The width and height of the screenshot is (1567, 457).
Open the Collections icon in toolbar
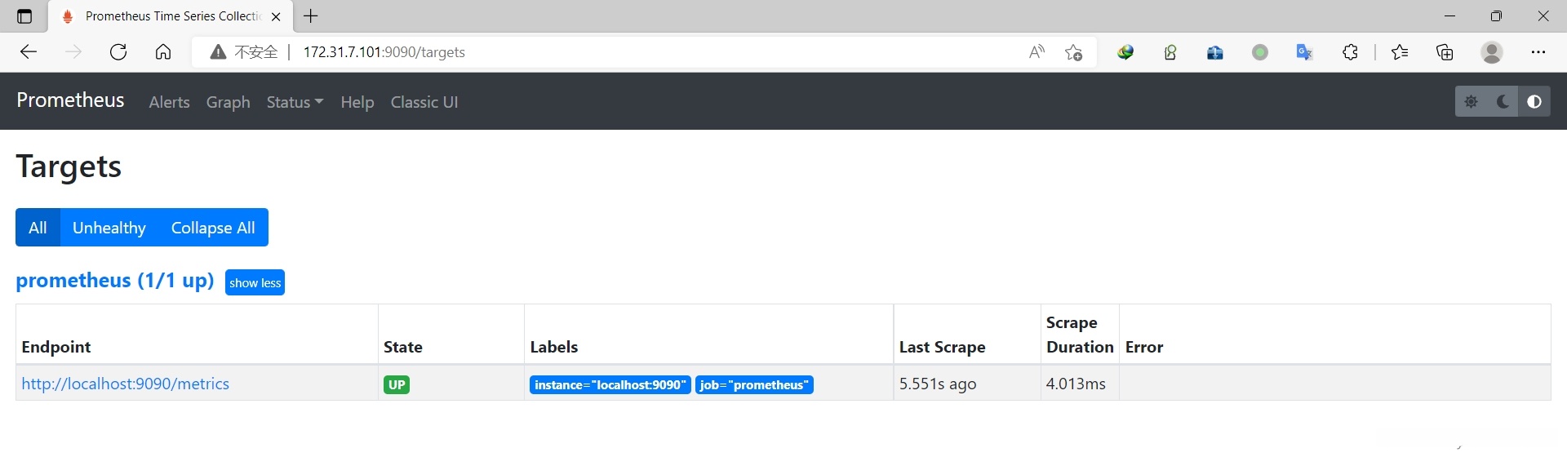point(1445,52)
